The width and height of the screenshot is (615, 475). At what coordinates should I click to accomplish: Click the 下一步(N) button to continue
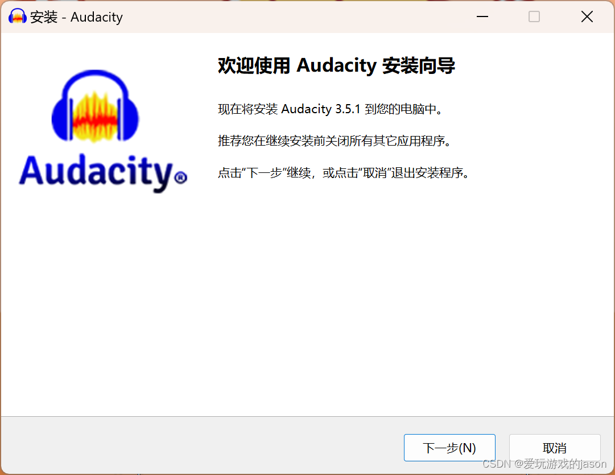(x=449, y=448)
